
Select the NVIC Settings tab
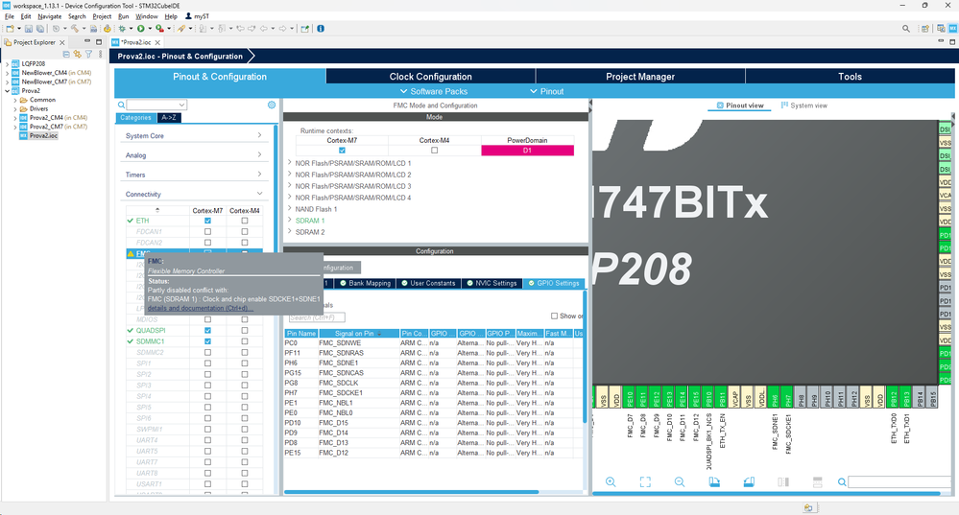coord(491,284)
